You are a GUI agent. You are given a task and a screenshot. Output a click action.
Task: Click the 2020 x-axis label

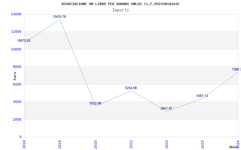[x=95, y=144]
